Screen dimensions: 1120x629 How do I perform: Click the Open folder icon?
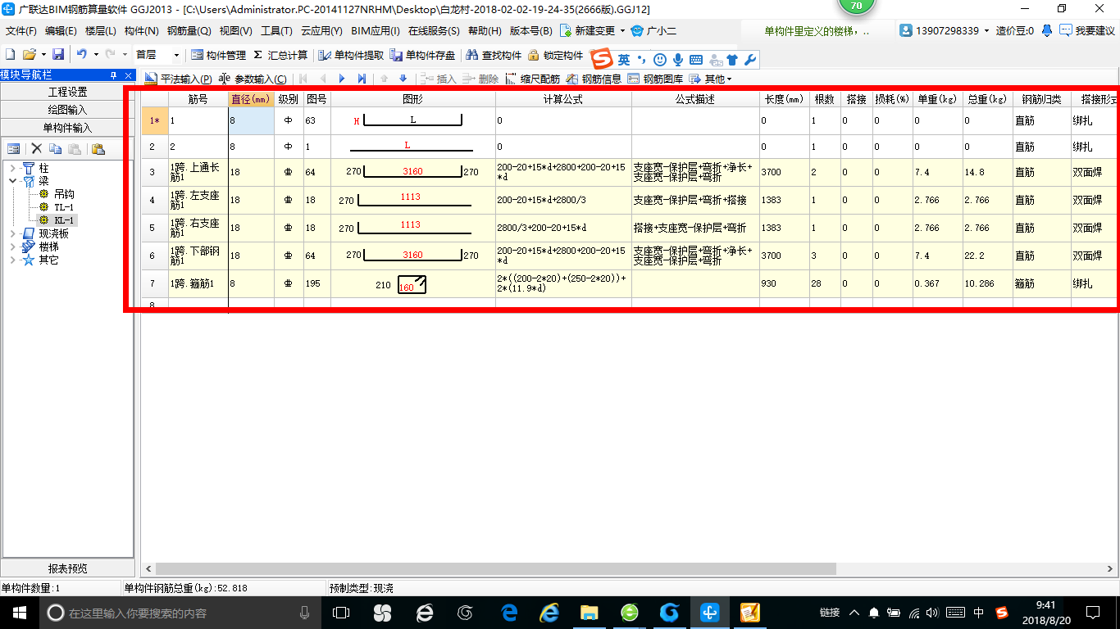point(29,55)
